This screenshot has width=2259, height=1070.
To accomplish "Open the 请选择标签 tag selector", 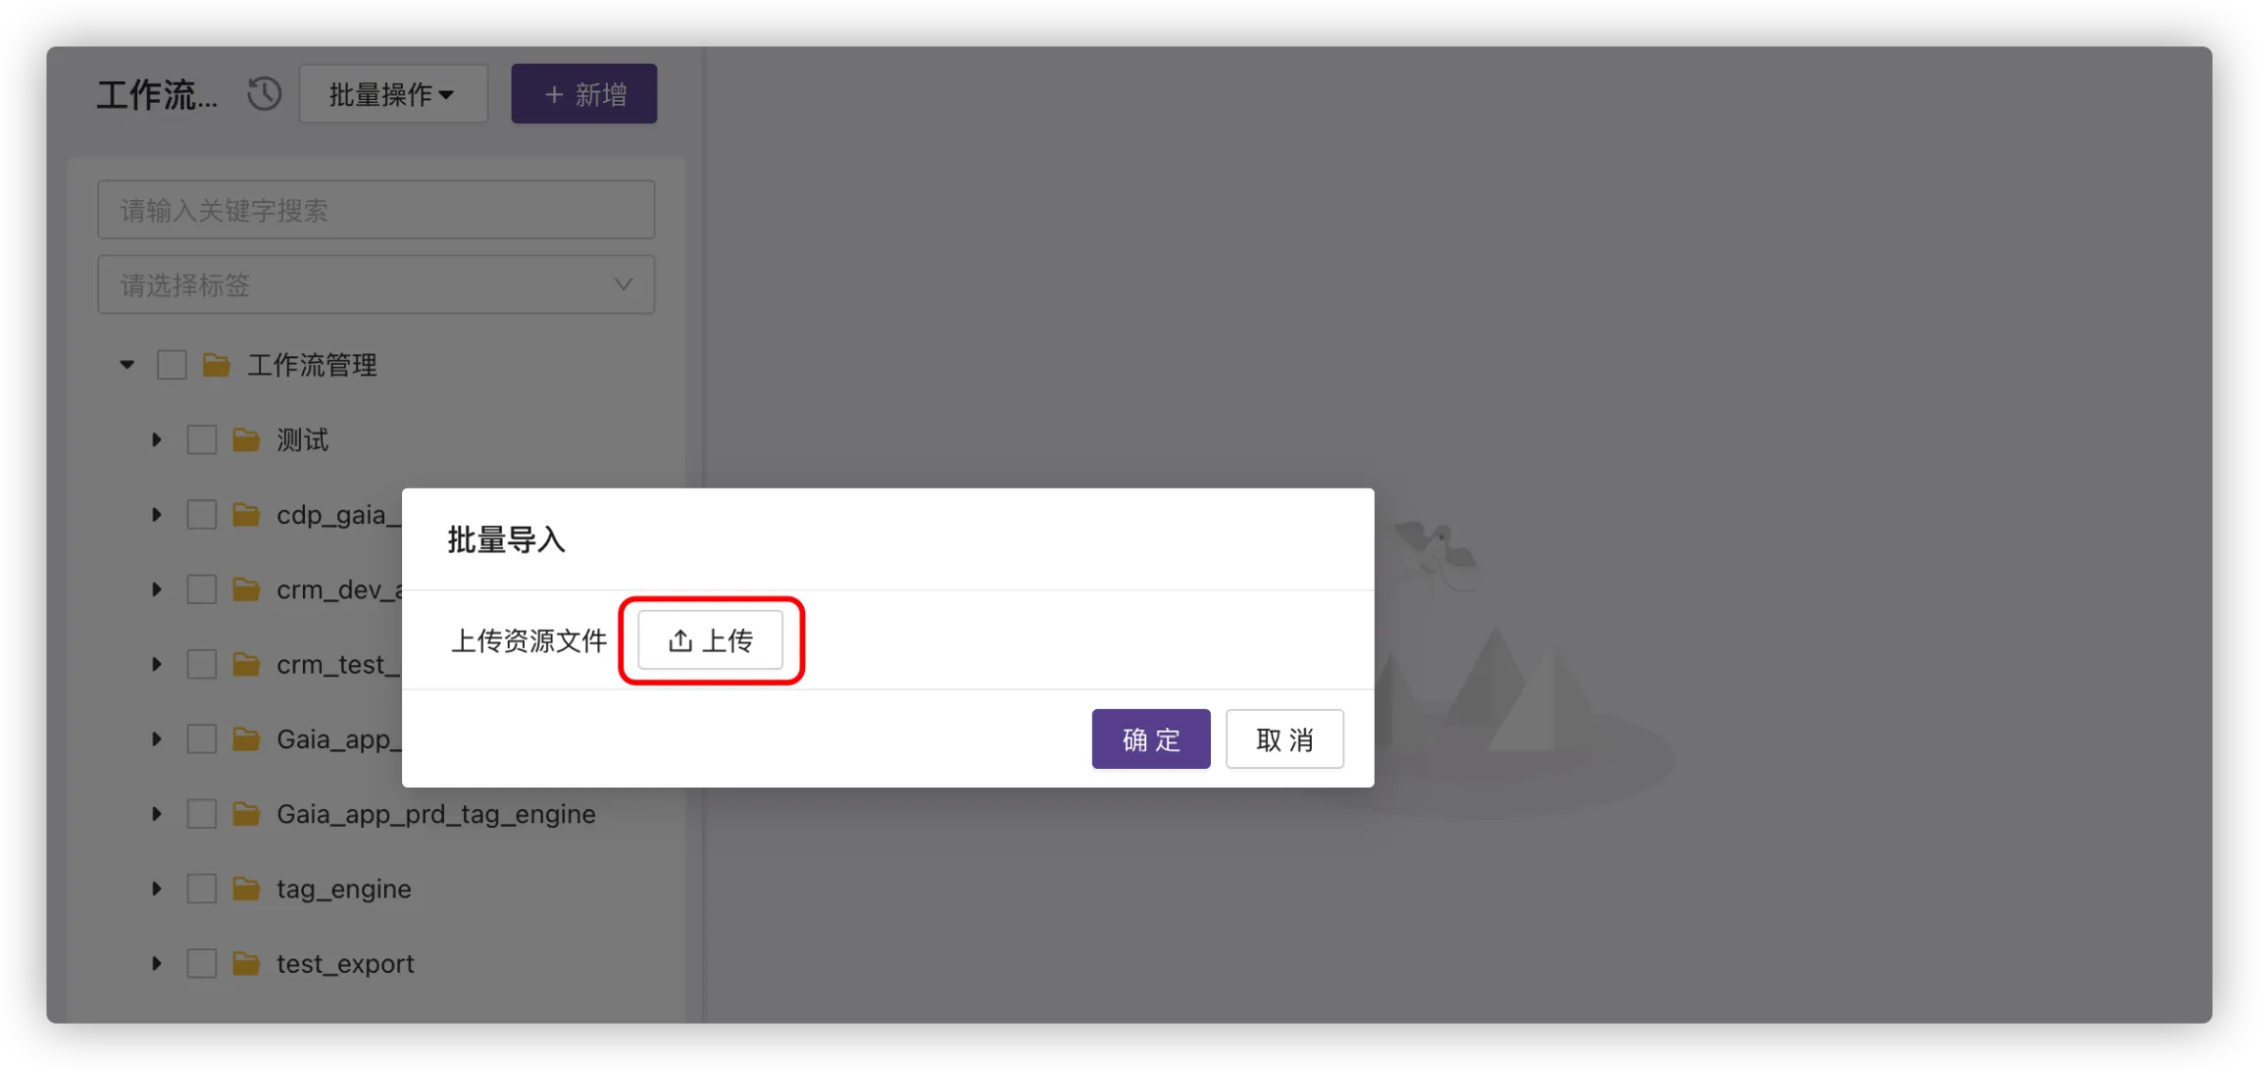I will [x=376, y=285].
